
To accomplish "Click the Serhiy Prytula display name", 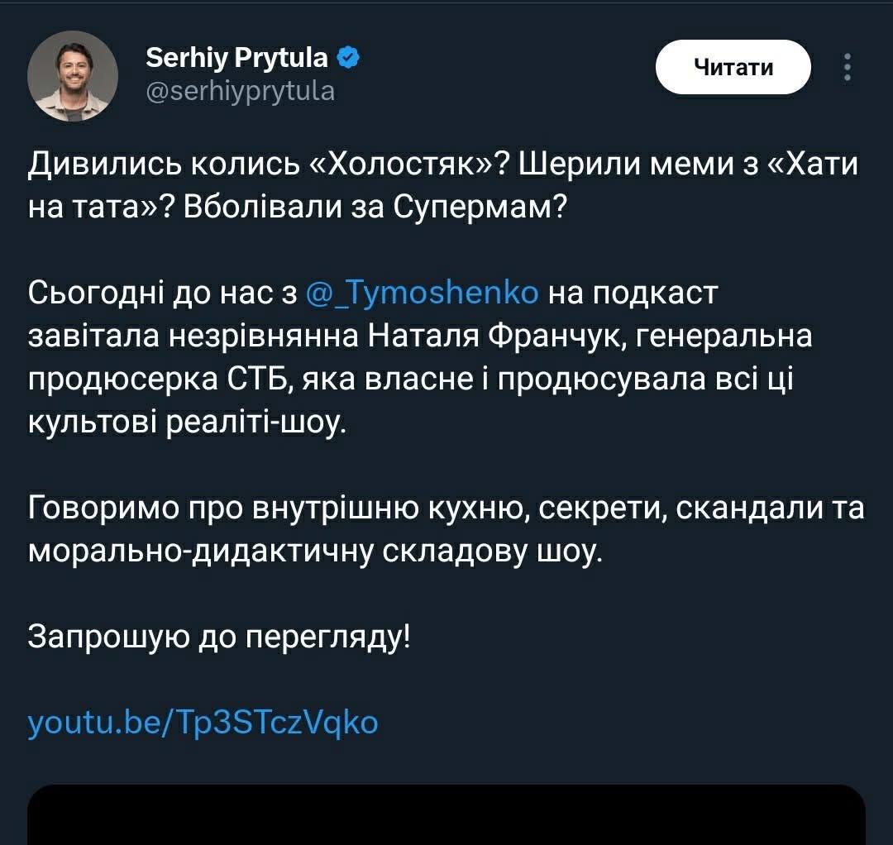I will click(236, 58).
